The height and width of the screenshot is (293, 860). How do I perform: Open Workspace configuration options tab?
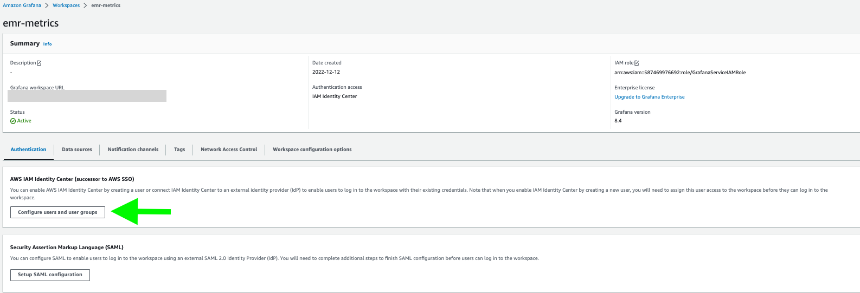[x=312, y=149]
